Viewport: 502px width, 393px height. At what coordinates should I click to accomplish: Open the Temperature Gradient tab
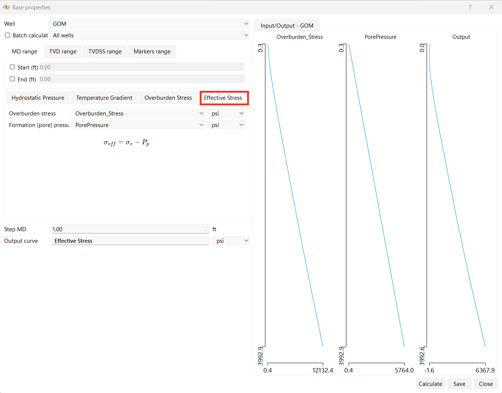coord(104,98)
